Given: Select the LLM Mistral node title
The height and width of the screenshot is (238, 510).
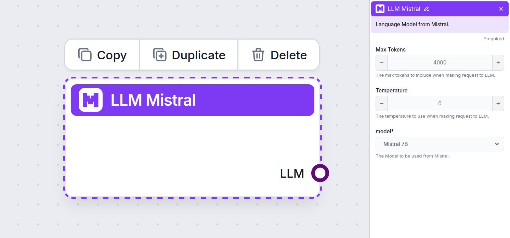Looking at the screenshot, I should tap(153, 100).
